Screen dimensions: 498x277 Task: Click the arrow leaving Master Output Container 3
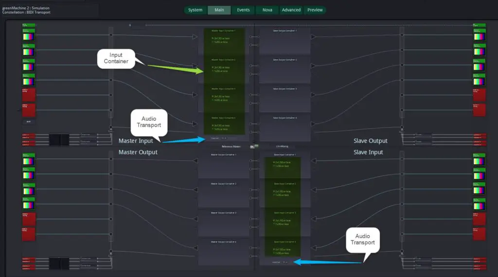195,219
